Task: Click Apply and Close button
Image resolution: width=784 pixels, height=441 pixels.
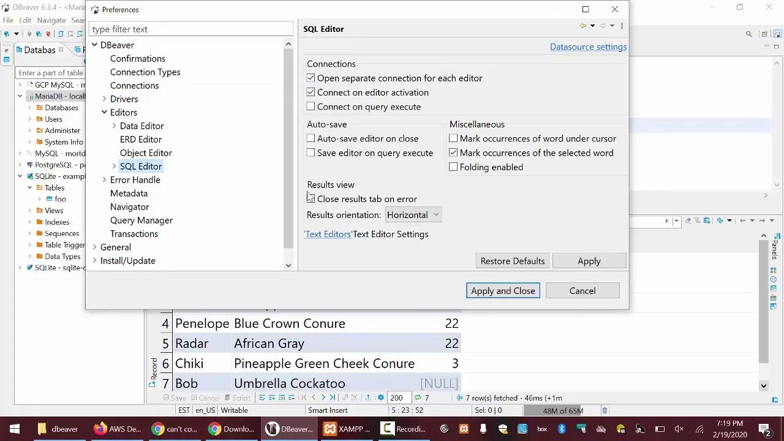Action: click(503, 291)
